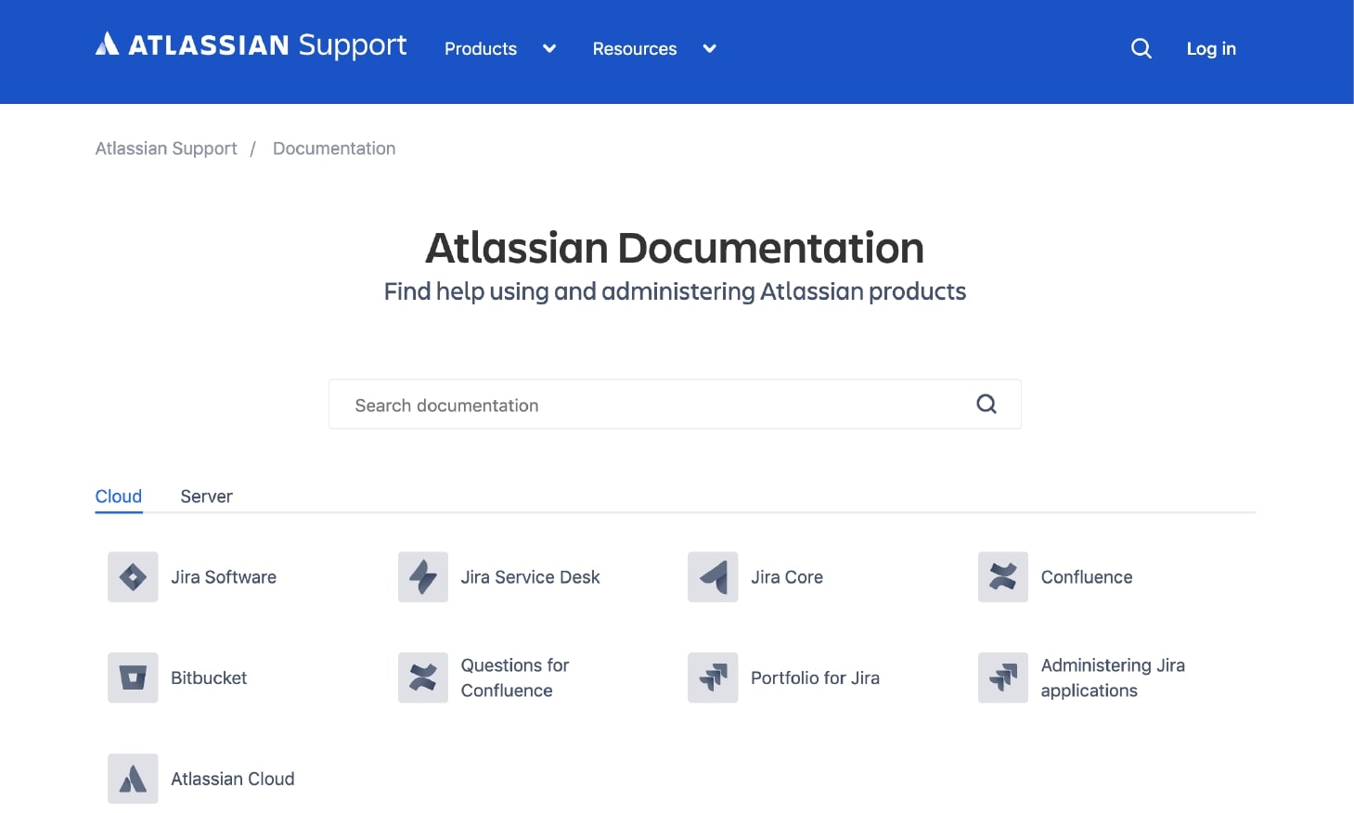Screen dimensions: 1354x813
Task: Open the Administering Jira applications icon
Action: [x=1003, y=677]
